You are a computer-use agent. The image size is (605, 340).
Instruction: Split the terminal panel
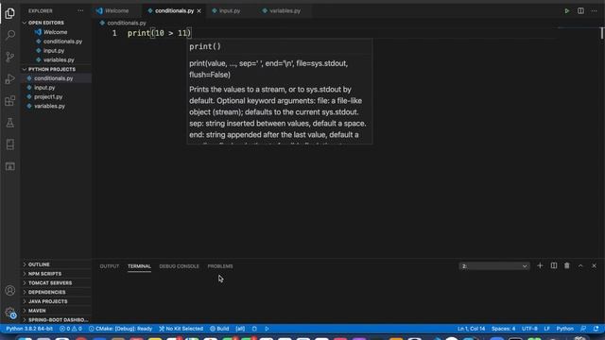pos(554,265)
